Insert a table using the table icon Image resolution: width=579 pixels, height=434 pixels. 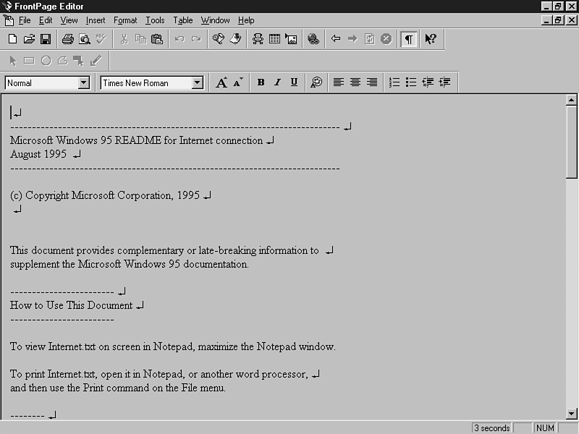pyautogui.click(x=274, y=39)
